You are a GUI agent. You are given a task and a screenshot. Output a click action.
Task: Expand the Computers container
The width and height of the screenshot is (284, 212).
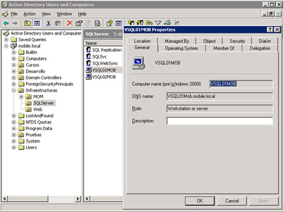click(x=14, y=59)
